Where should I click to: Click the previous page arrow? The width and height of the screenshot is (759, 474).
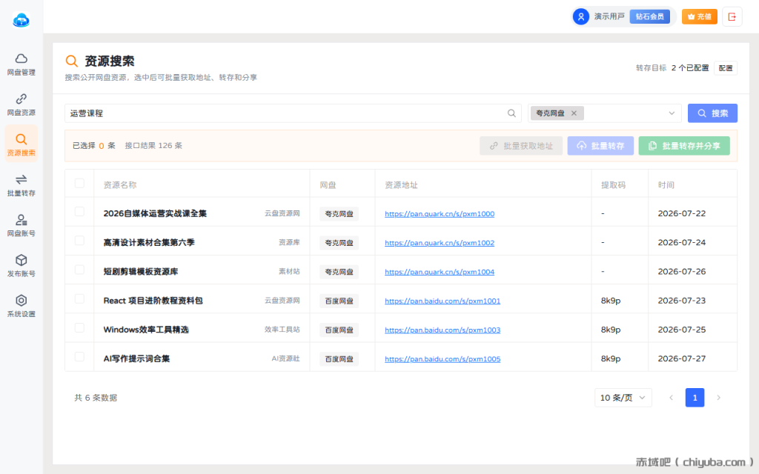(x=671, y=398)
